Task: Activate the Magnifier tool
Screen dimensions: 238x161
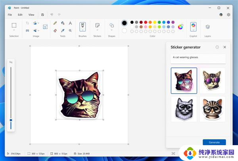Action: (x=70, y=30)
